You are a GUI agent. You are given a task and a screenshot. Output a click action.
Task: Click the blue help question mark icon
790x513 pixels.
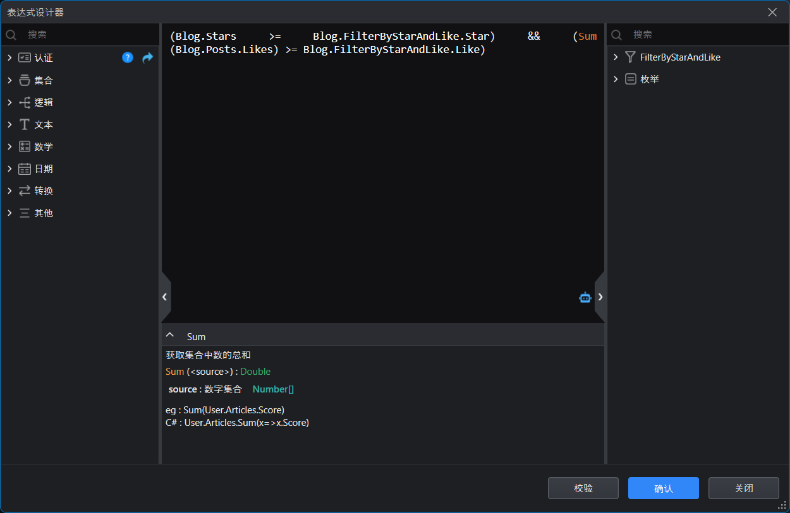[x=128, y=57]
